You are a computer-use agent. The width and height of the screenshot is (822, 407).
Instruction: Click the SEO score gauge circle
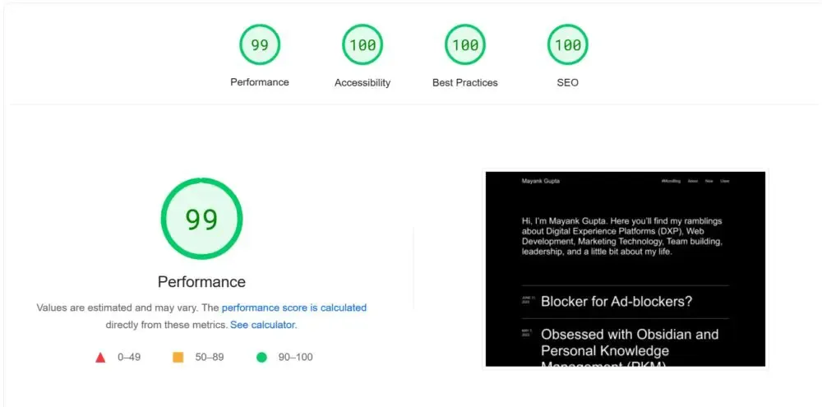(568, 45)
